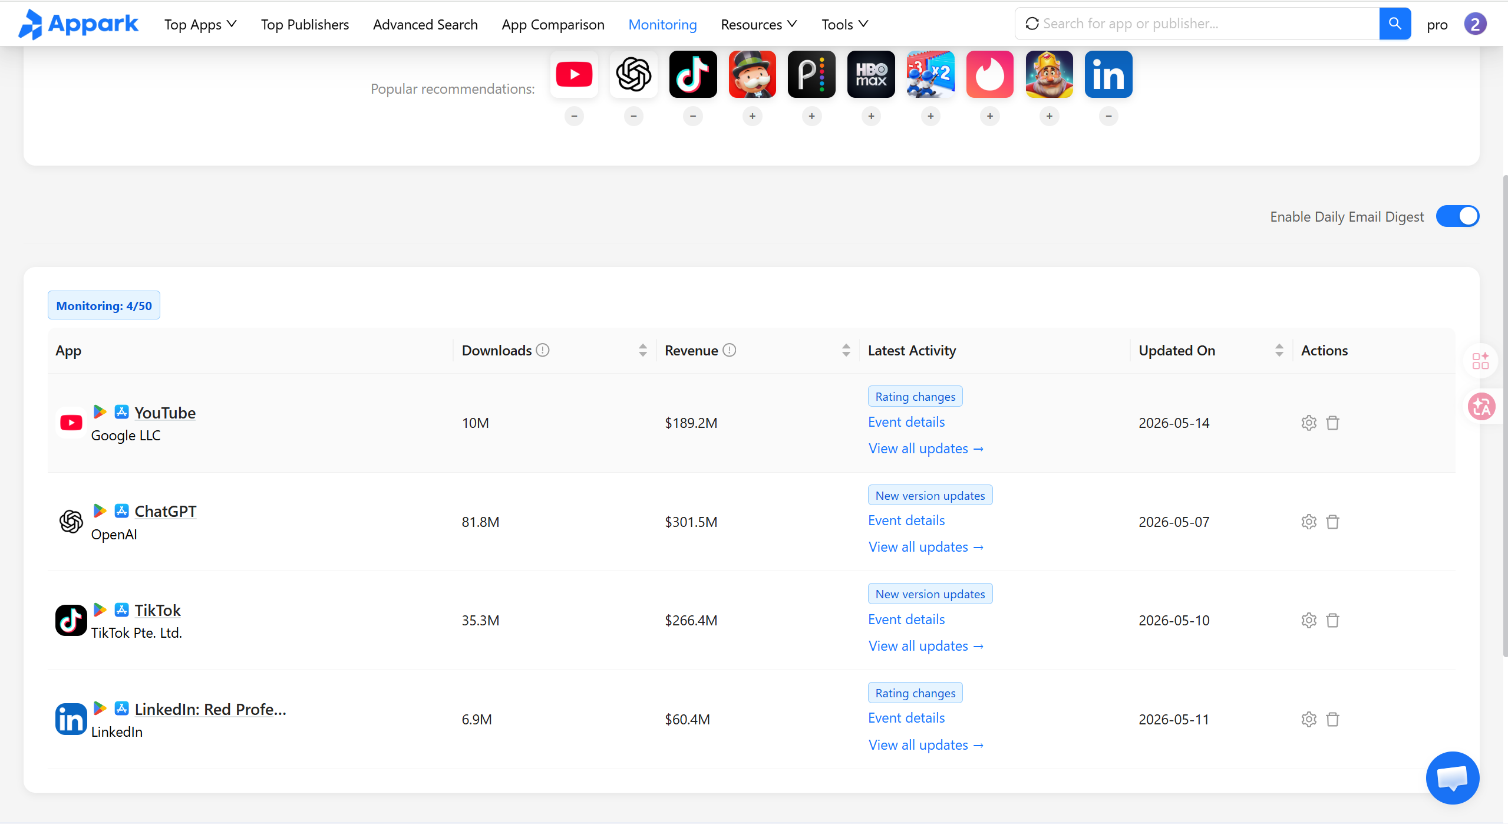Sort table by Updated On column
The image size is (1508, 824).
pos(1279,350)
